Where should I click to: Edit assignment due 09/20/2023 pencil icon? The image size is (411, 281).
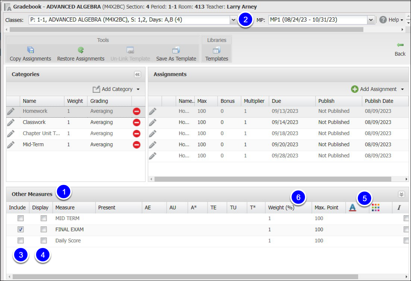pyautogui.click(x=152, y=145)
